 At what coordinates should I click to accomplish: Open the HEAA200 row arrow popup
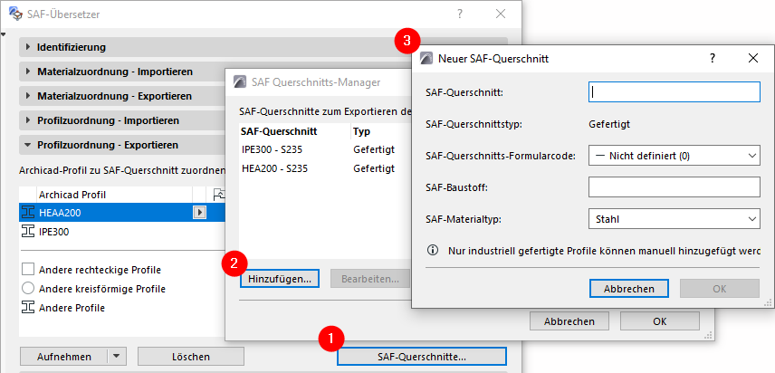[200, 212]
